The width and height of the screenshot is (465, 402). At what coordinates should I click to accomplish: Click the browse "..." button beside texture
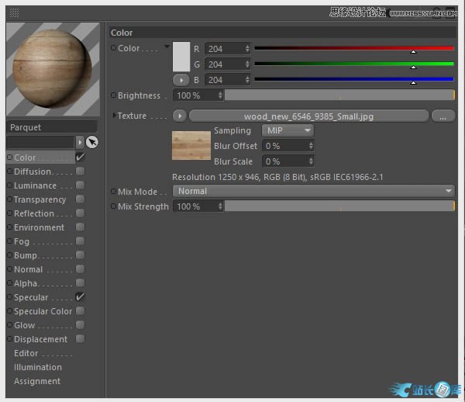443,116
